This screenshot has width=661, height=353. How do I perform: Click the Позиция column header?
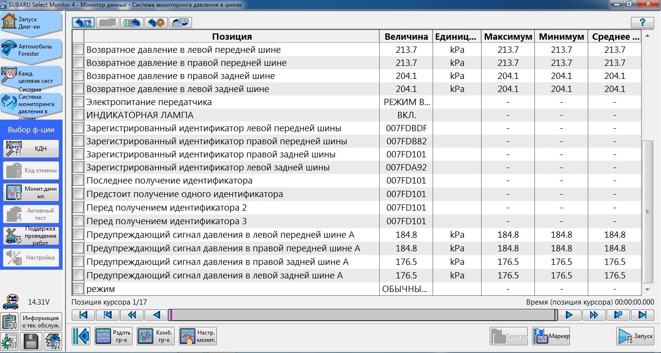click(232, 36)
